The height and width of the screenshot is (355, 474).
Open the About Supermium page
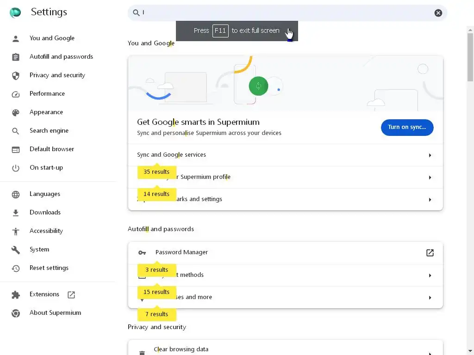coord(55,313)
